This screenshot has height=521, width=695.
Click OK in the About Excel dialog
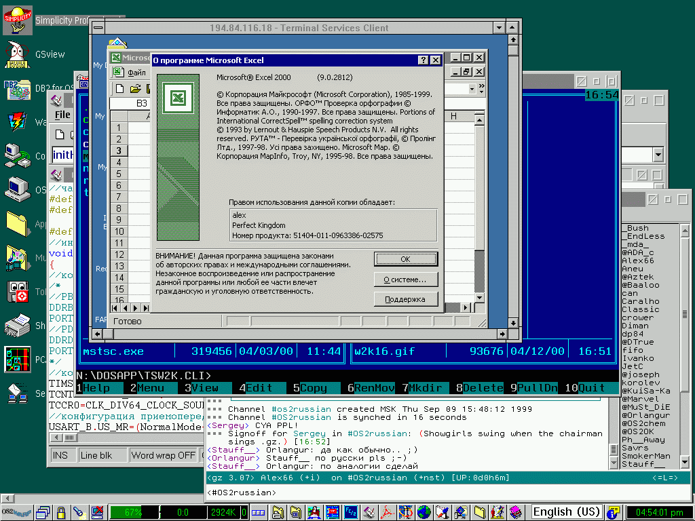[406, 259]
